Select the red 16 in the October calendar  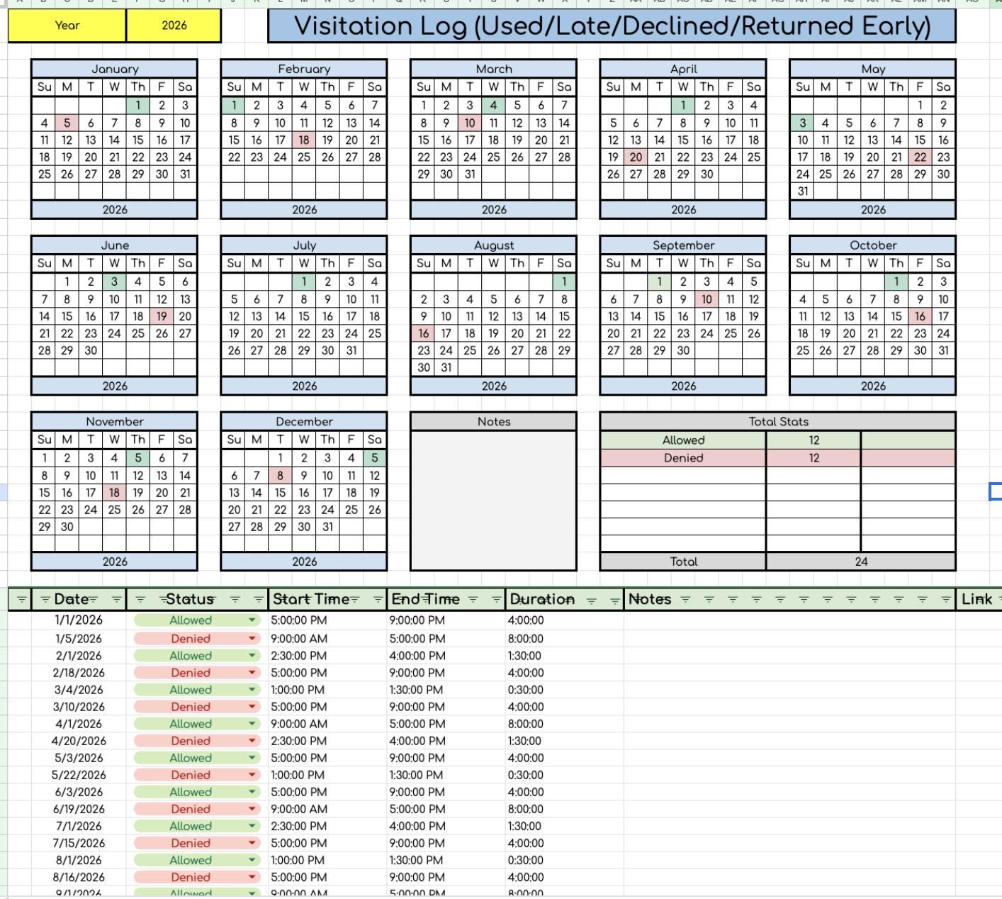pos(920,316)
